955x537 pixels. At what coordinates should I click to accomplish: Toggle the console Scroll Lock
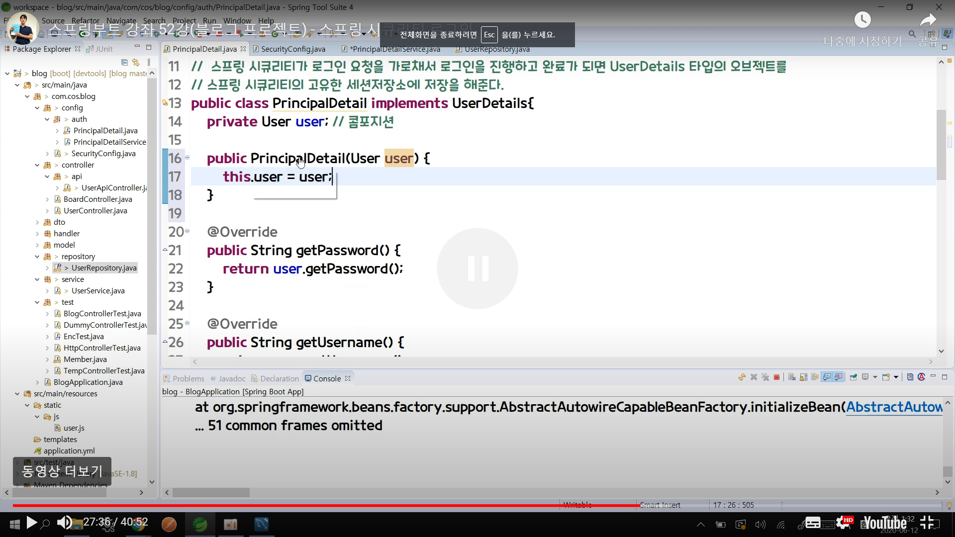click(803, 377)
